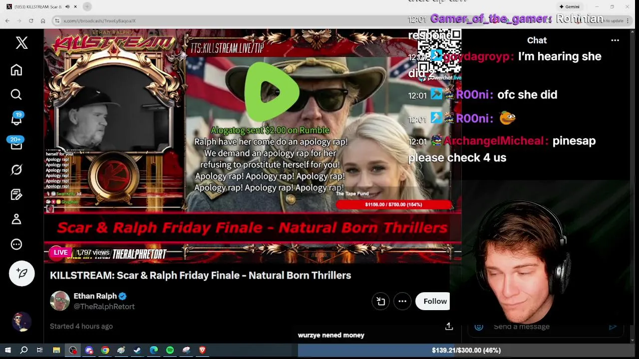Open the Articles/Lists notepad icon in sidebar
Viewport: 639px width, 359px height.
[16, 194]
